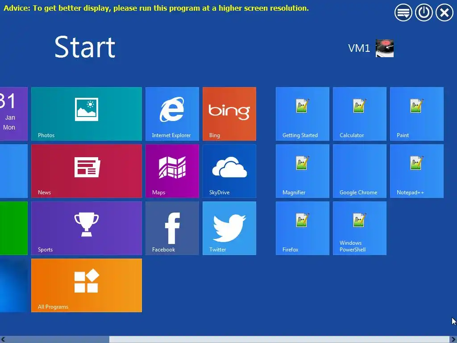Open the calendar tile showing Jan Mon
The width and height of the screenshot is (457, 343).
click(14, 114)
